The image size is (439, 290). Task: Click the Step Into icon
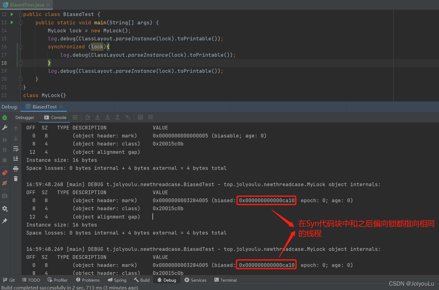pos(97,117)
